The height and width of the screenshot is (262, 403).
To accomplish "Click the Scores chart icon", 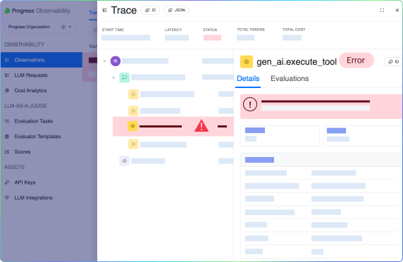I will 7,152.
